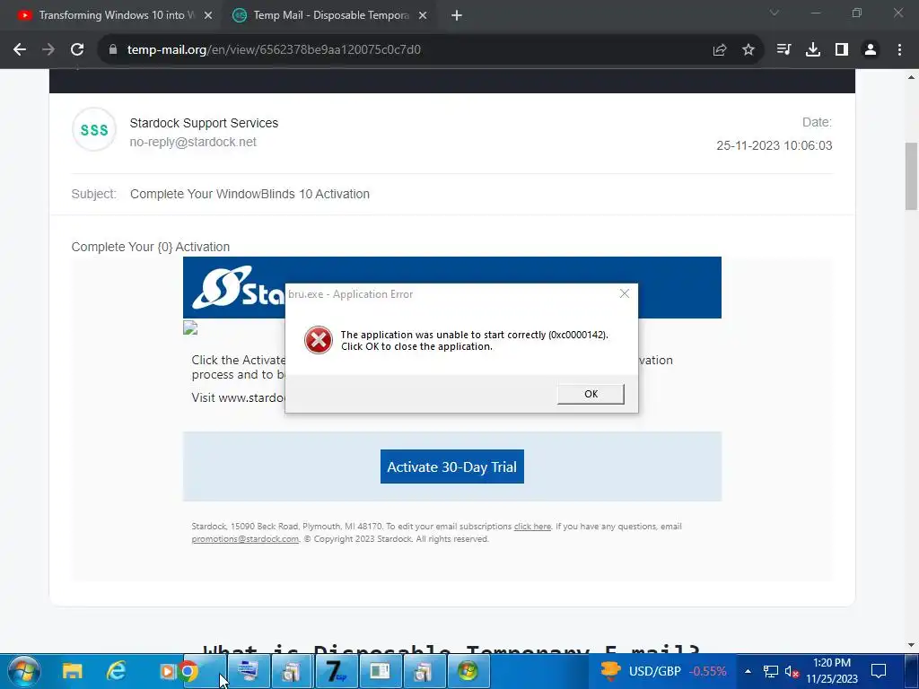Open the network status tray icon

point(770,671)
